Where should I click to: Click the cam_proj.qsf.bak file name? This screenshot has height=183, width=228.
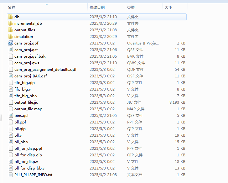tap(30, 56)
